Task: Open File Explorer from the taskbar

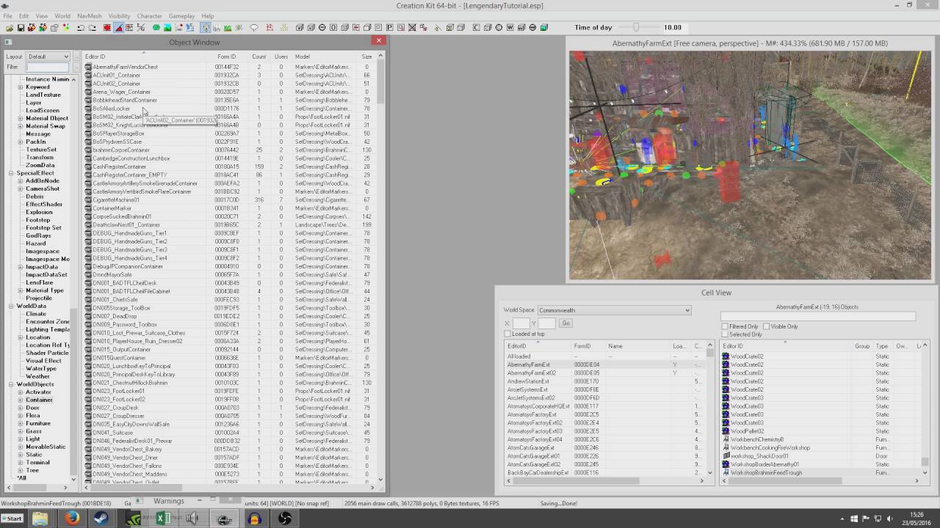Action: (40, 518)
